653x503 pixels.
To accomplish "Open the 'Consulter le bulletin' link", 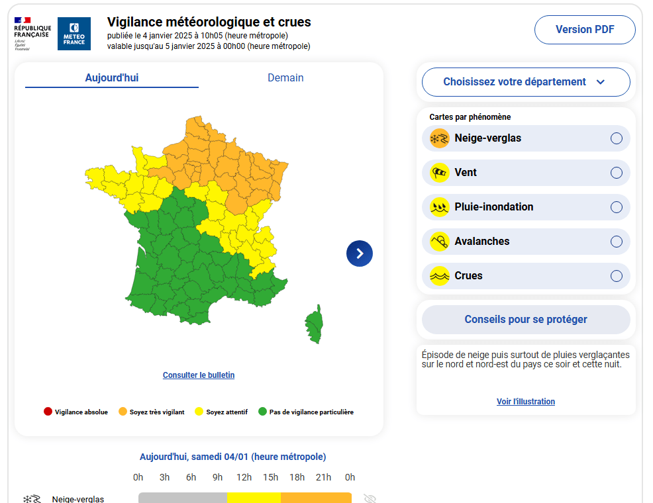I will click(x=199, y=375).
